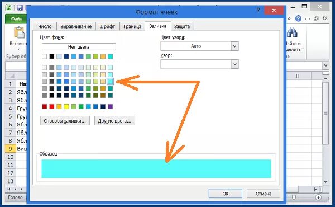Image resolution: width=335 pixels, height=207 pixels.
Task: Choose the white swatch in top theme row
Action: click(45, 57)
